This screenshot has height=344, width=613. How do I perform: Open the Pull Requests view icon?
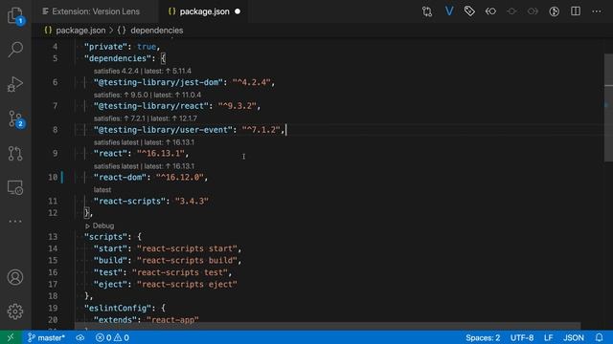tap(15, 153)
